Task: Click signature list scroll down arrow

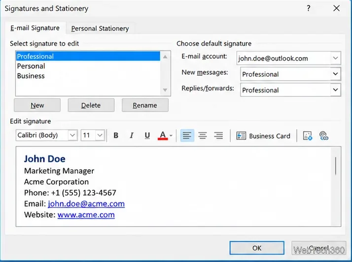Action: coord(165,90)
